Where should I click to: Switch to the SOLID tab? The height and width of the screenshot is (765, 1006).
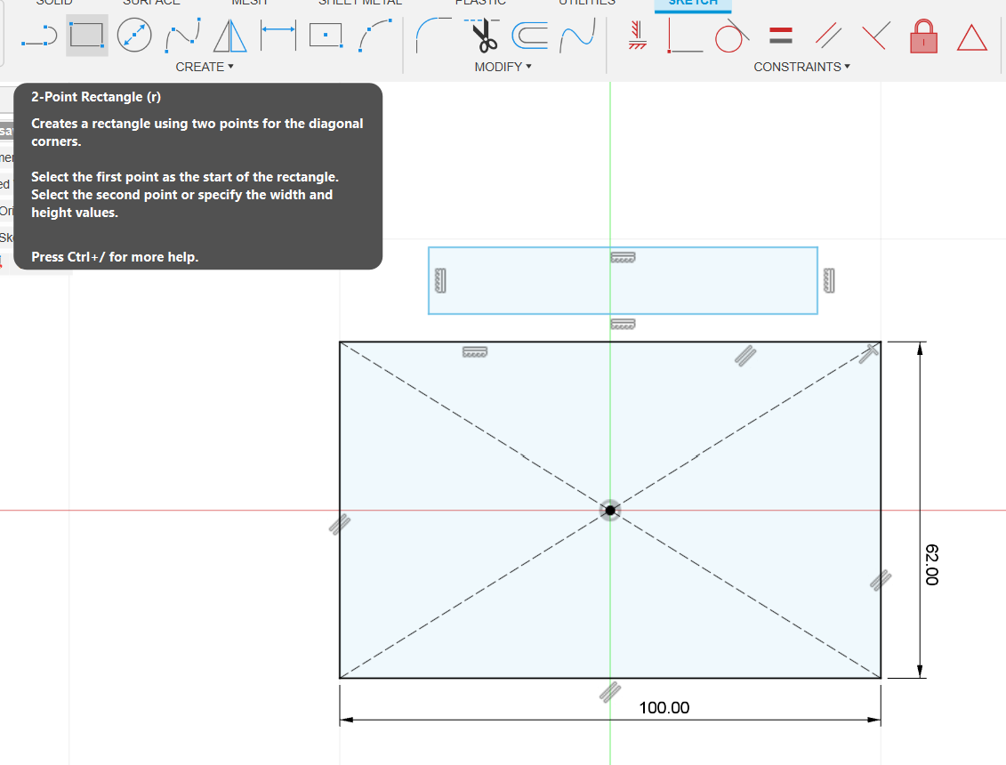pos(53,4)
